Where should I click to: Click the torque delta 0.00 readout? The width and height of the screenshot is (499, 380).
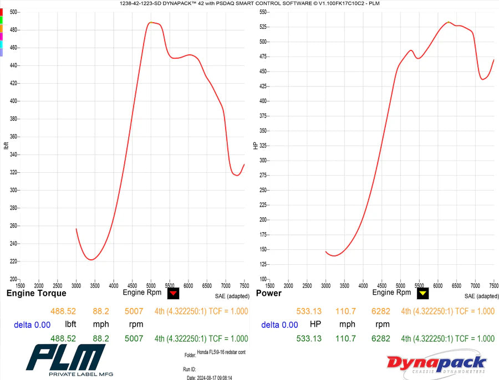coord(32,325)
